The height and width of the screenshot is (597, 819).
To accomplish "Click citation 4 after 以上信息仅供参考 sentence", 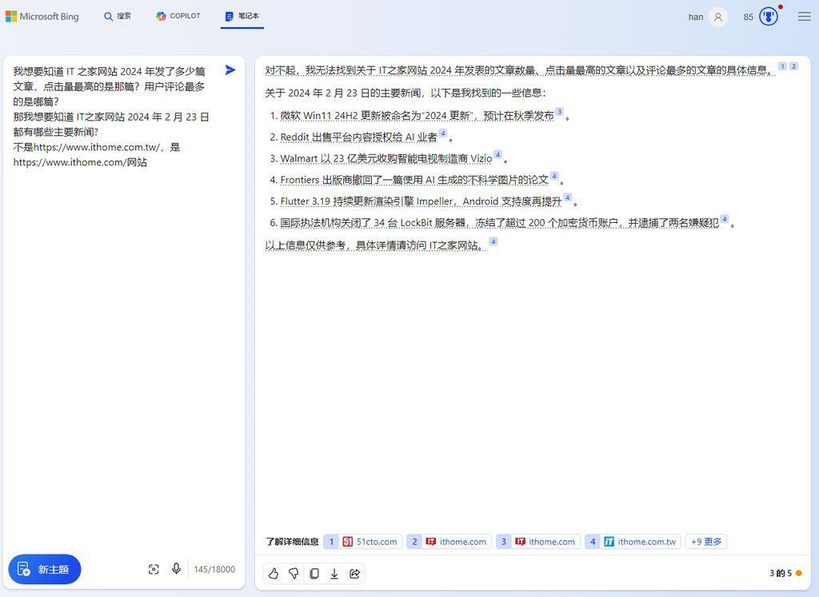I will [493, 241].
